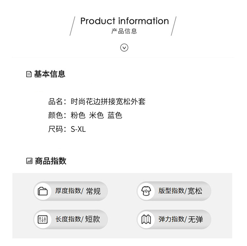Click the S-XL size range text
This screenshot has width=247, height=246.
click(x=78, y=129)
